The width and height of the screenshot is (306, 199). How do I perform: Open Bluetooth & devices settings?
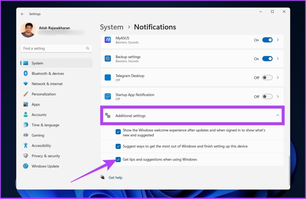[x=48, y=73]
